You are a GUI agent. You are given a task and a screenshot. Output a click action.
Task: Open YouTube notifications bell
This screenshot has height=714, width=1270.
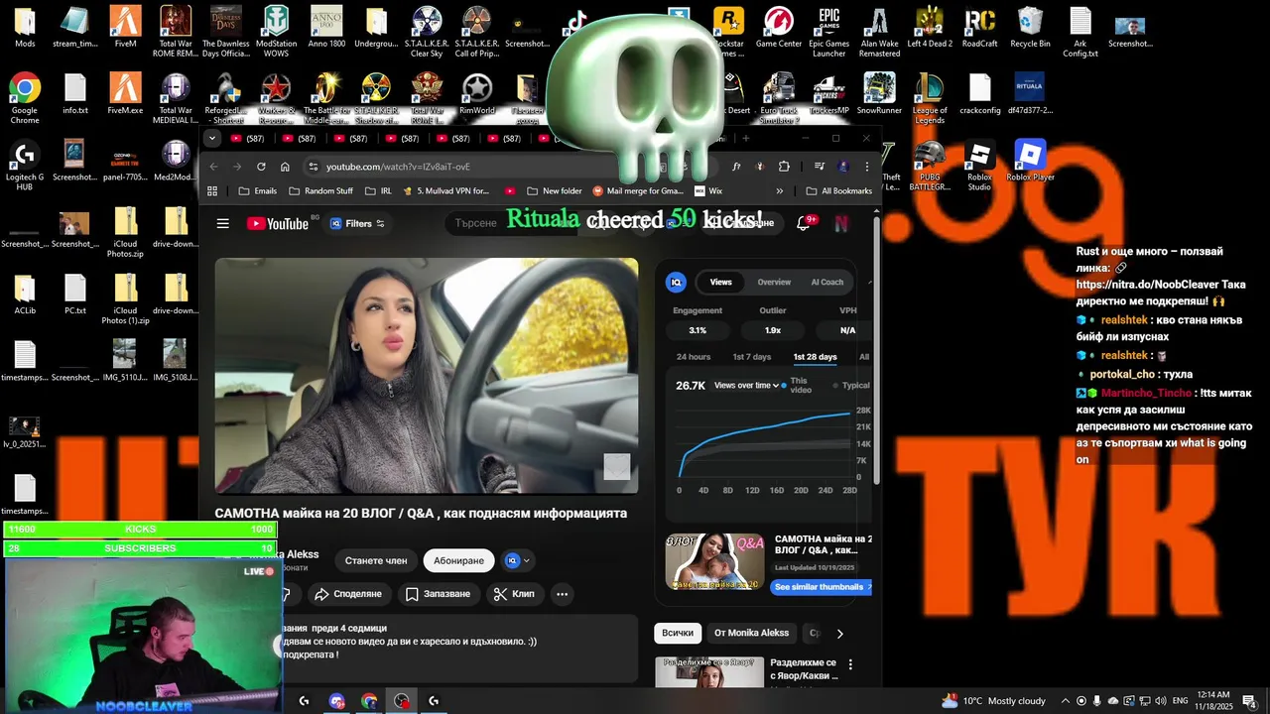(804, 224)
